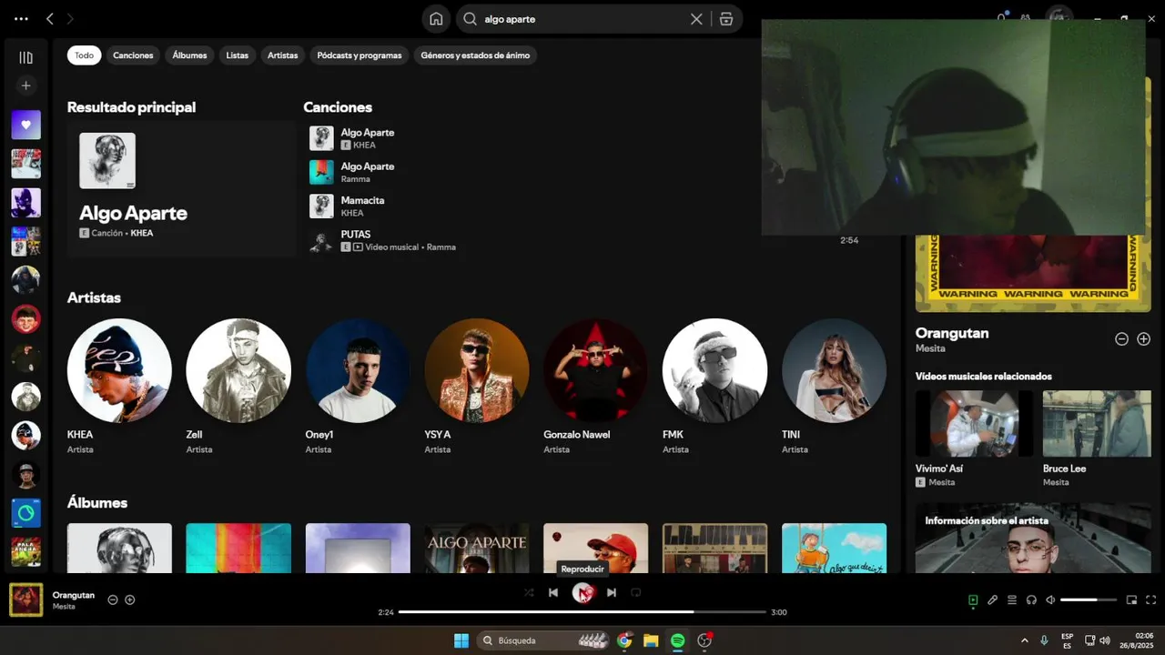Open Windows Start menu

[461, 640]
